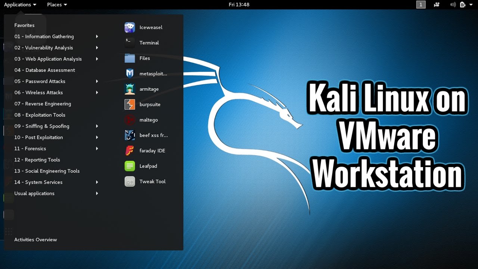Click the Tweak Tool text label
Screen dimensions: 478x269
(152, 182)
